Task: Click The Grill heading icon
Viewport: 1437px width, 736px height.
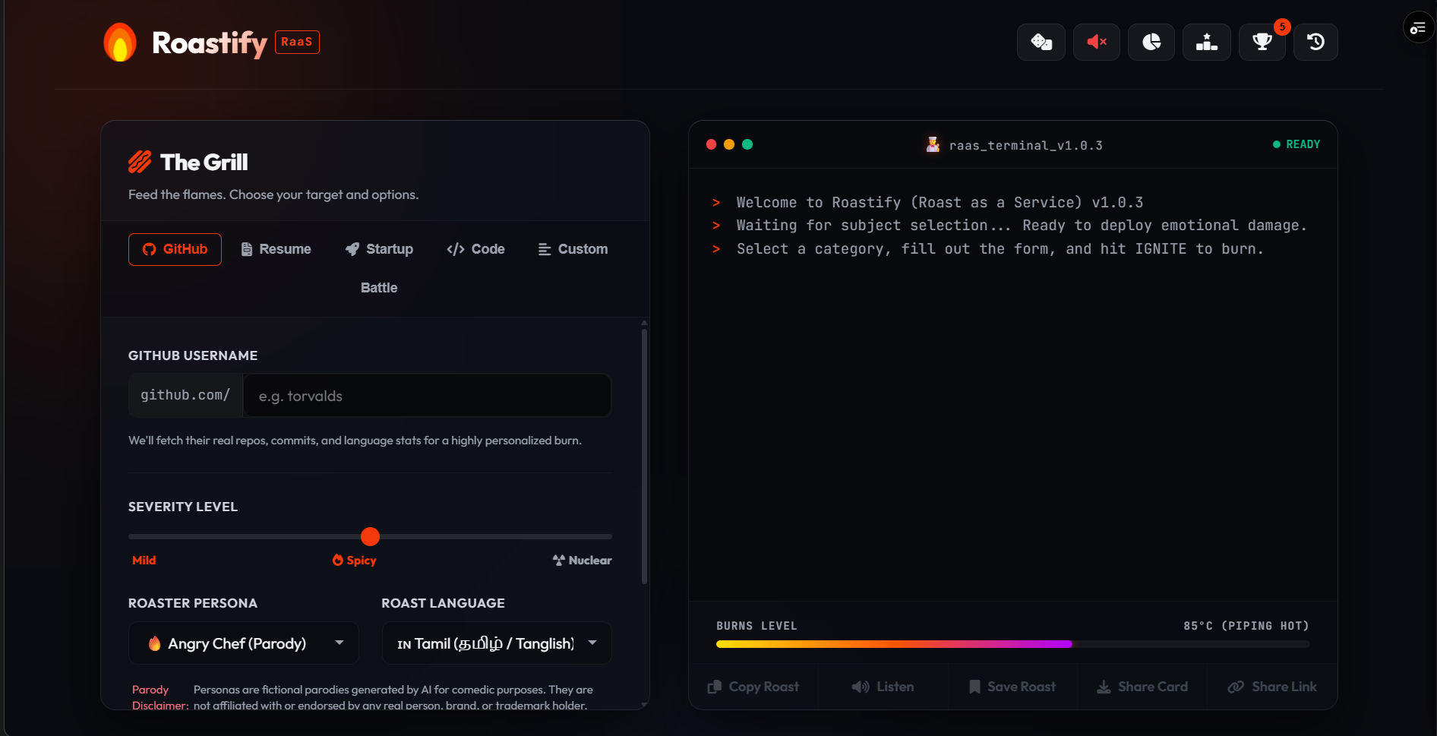Action: 140,162
